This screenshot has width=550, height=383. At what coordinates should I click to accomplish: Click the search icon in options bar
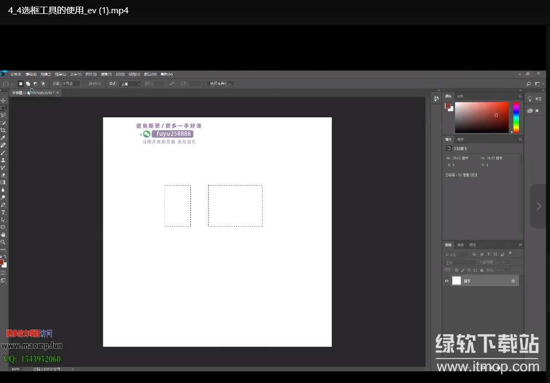click(528, 83)
